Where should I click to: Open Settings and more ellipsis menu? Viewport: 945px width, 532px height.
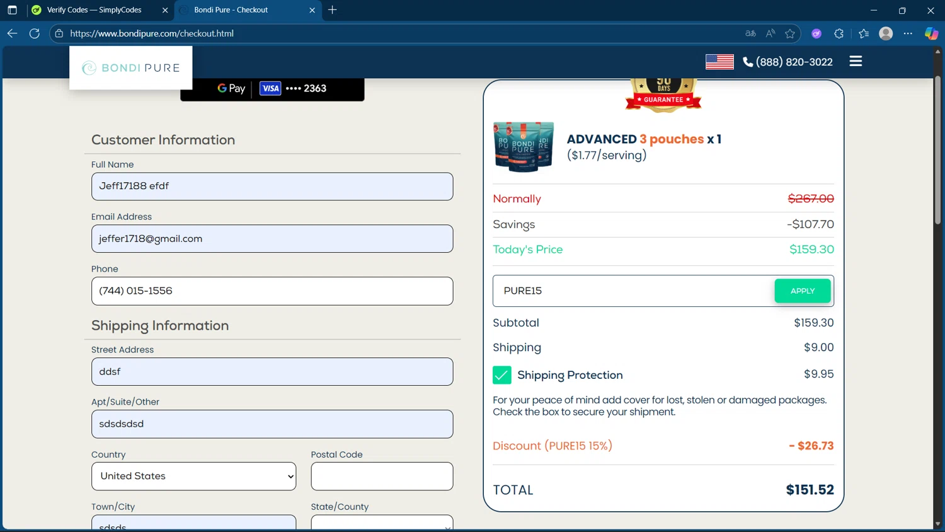click(908, 33)
